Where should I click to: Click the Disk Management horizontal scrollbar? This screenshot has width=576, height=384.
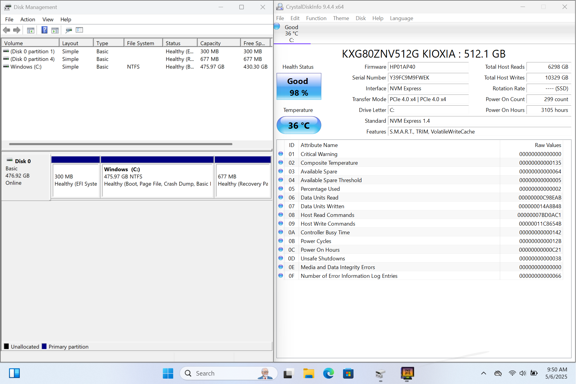click(121, 144)
